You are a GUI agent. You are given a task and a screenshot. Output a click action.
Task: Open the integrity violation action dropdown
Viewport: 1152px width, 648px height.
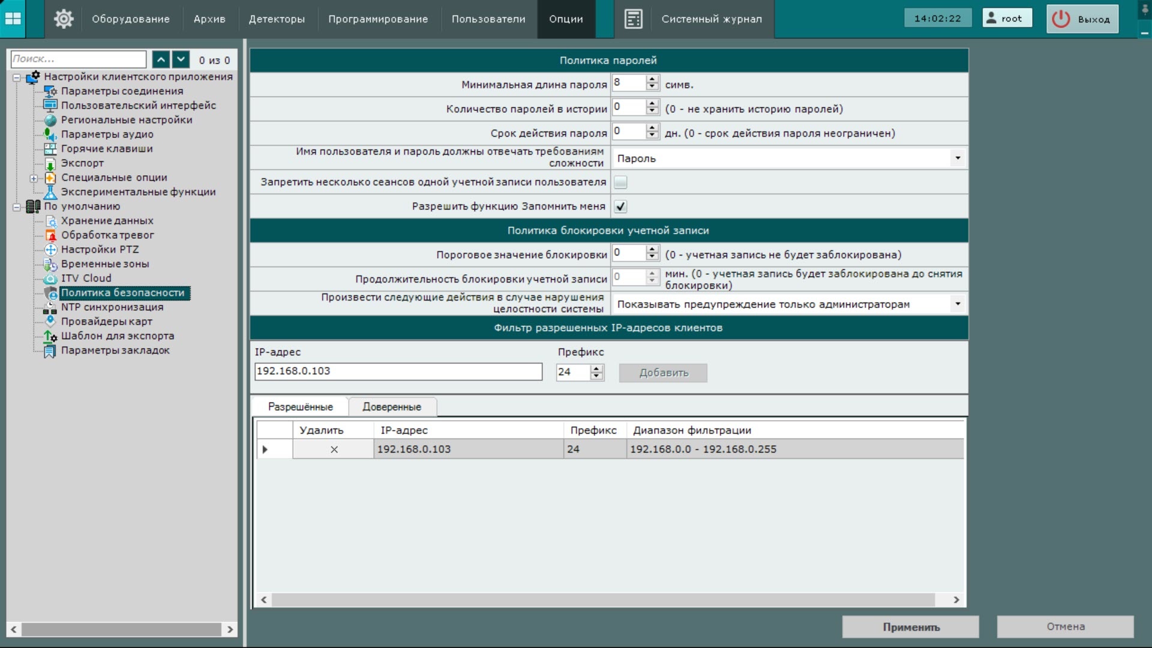[958, 304]
